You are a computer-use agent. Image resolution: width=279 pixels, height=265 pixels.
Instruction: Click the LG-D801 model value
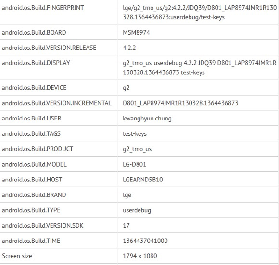pos(134,164)
